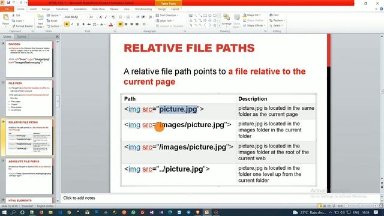
Task: Switch to the Animations ribbon tab
Action: (80, 9)
